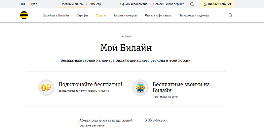Open Акции и бонусы menu
264x133 pixels.
125,15
